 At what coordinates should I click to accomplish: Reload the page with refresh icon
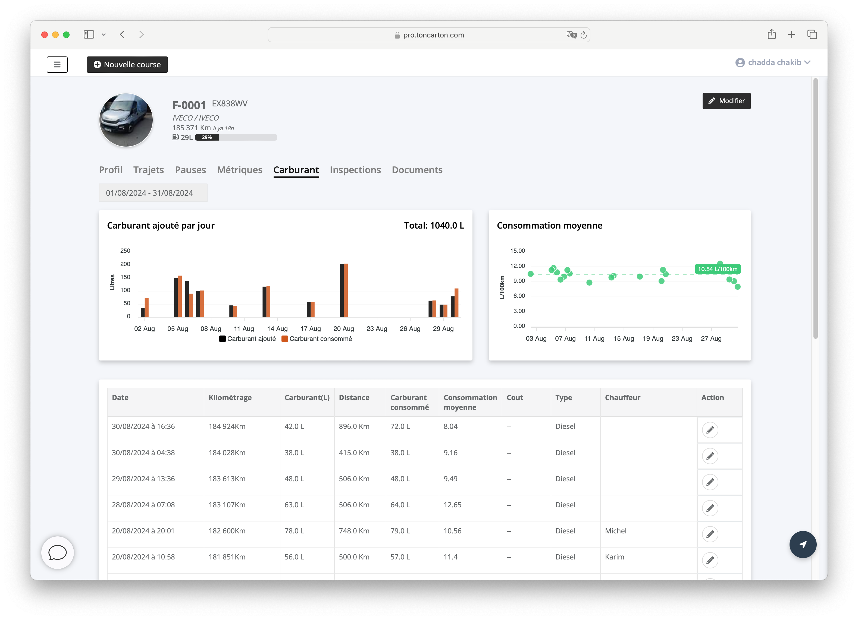pos(583,35)
